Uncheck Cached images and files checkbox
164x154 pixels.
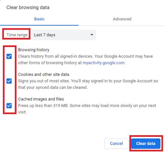point(9,106)
